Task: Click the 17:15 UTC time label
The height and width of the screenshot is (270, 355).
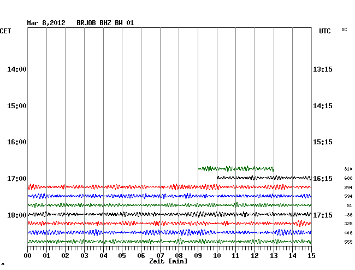Action: 323,215
